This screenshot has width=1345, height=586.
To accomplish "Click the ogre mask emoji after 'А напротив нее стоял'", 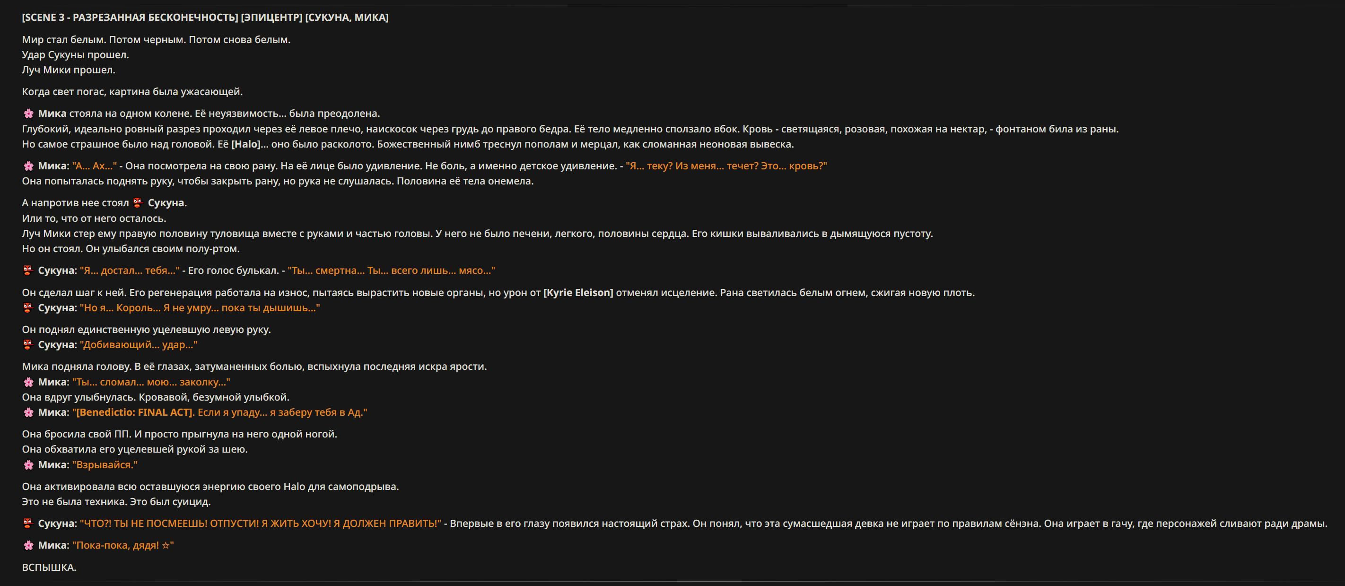I will click(x=137, y=202).
